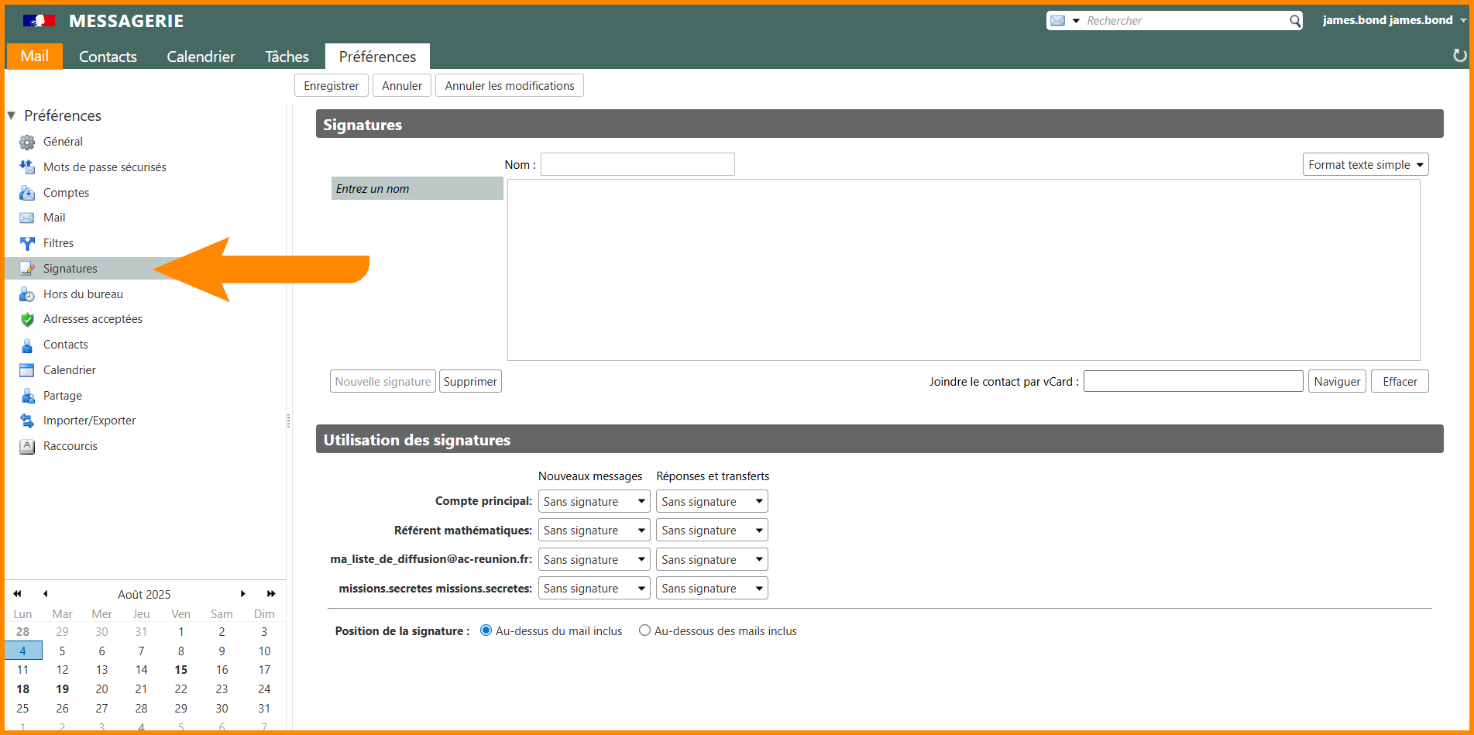
Task: Click the Naviguer button for vCard
Action: [x=1337, y=381]
